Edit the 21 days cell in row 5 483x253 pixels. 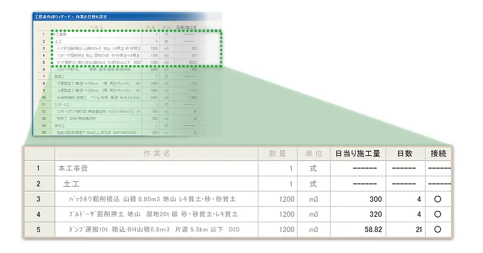coord(403,230)
